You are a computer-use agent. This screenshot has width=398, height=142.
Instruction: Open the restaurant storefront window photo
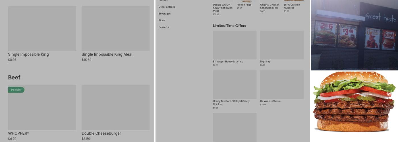click(x=354, y=35)
